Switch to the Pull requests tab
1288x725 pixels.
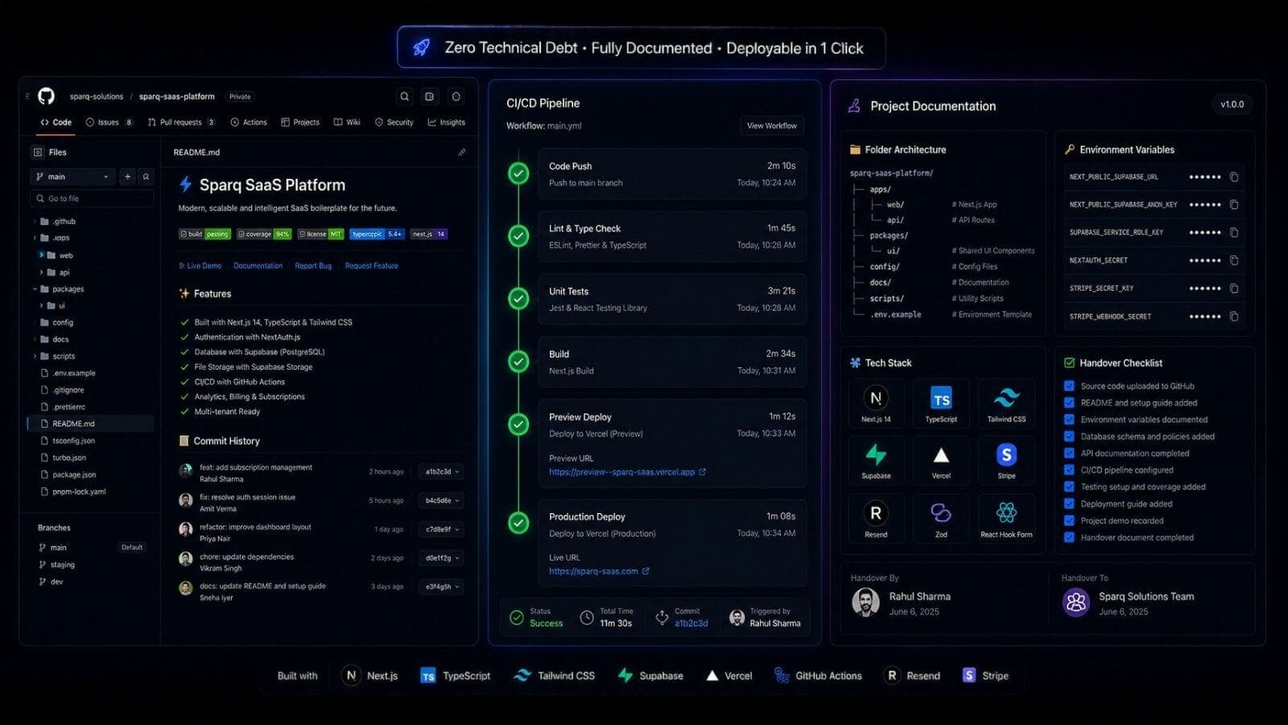[181, 122]
